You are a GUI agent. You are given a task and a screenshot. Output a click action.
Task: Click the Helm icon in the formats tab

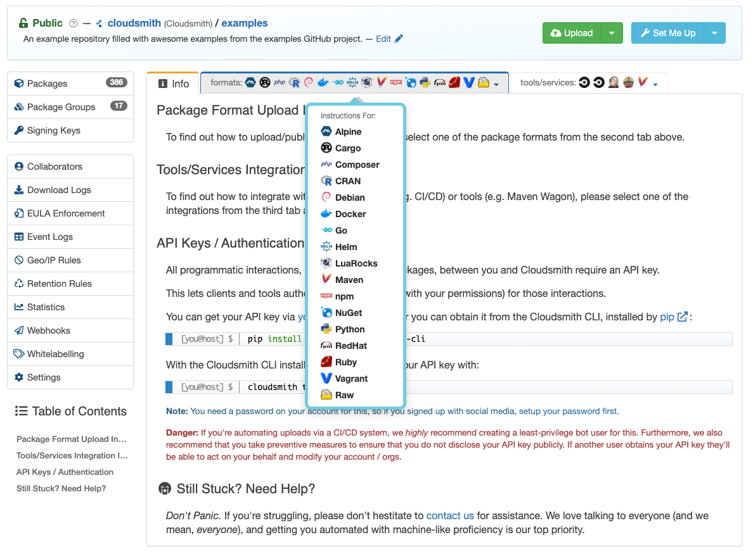point(352,82)
